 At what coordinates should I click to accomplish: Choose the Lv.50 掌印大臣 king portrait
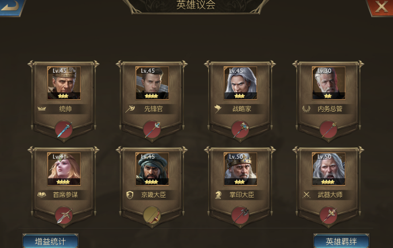(240, 169)
